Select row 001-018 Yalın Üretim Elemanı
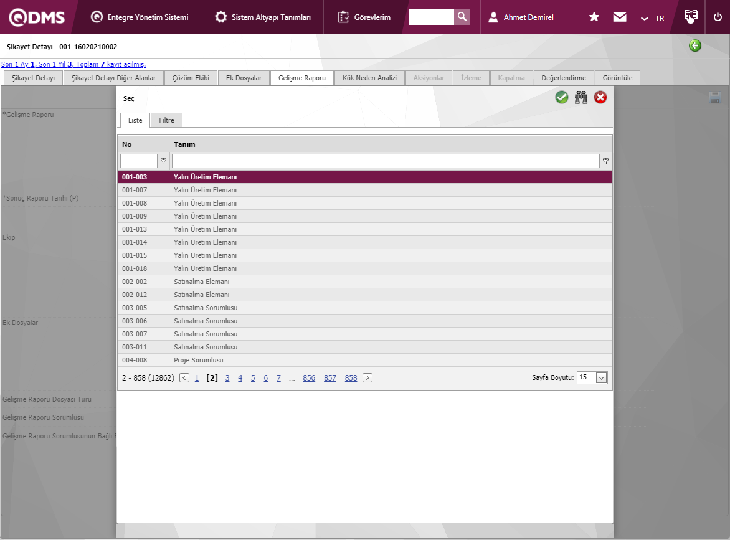The image size is (730, 540). coord(364,268)
